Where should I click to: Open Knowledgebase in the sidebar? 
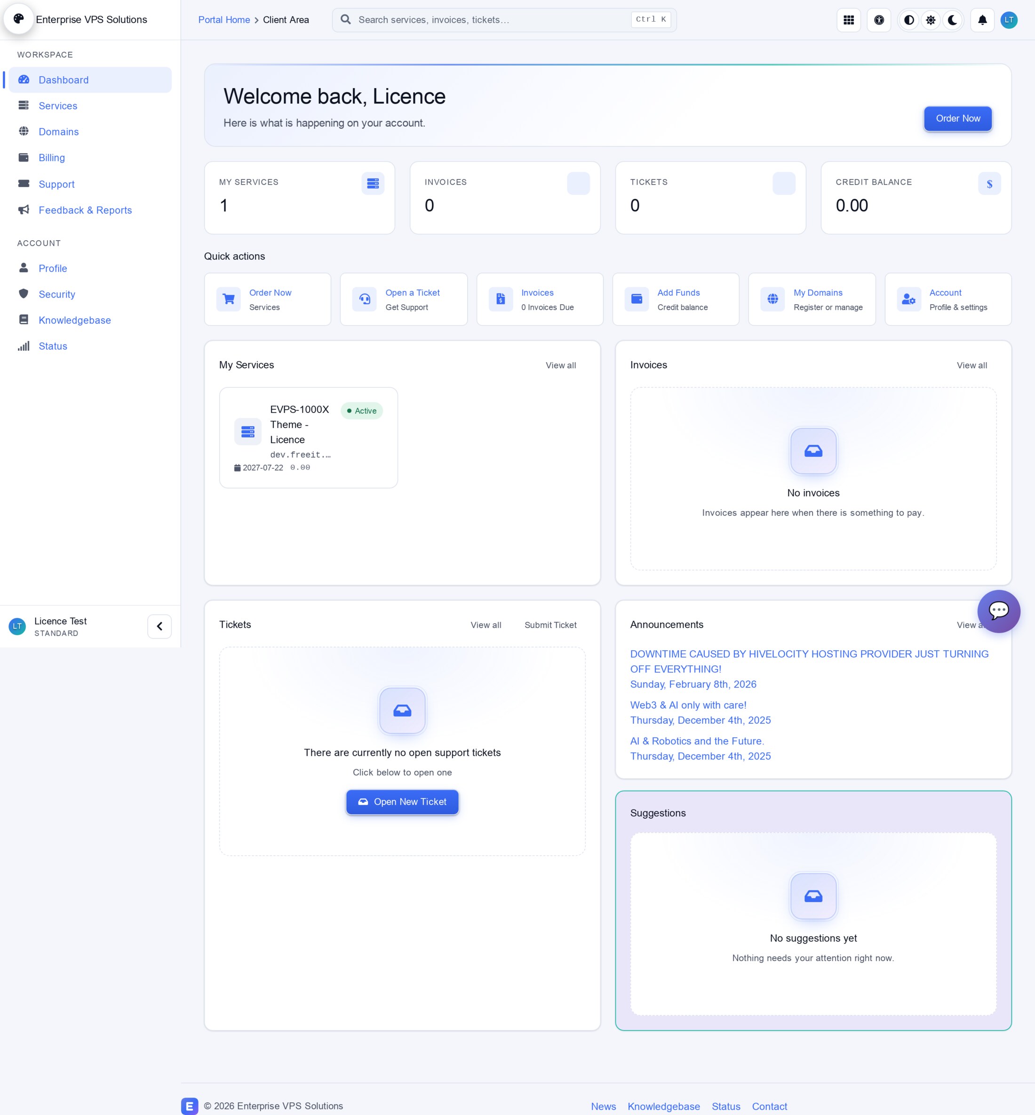[x=89, y=320]
